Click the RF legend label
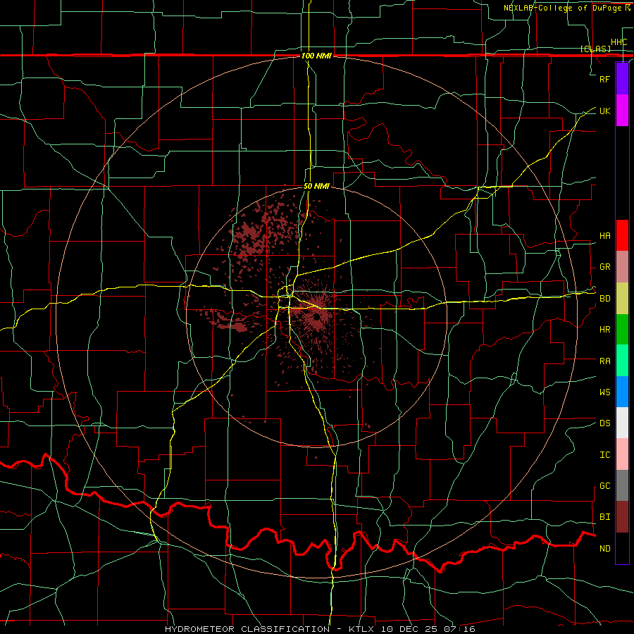This screenshot has width=634, height=634. click(x=604, y=79)
